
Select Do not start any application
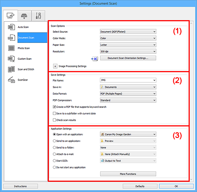pyautogui.click(x=54, y=167)
